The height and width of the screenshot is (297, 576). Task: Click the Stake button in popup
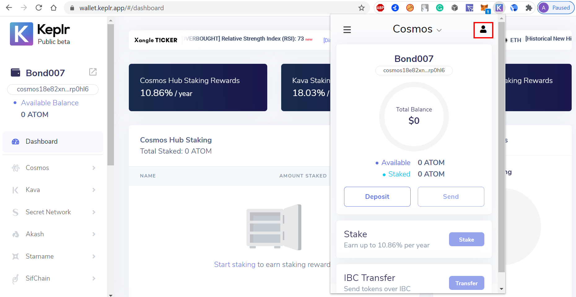coord(466,239)
